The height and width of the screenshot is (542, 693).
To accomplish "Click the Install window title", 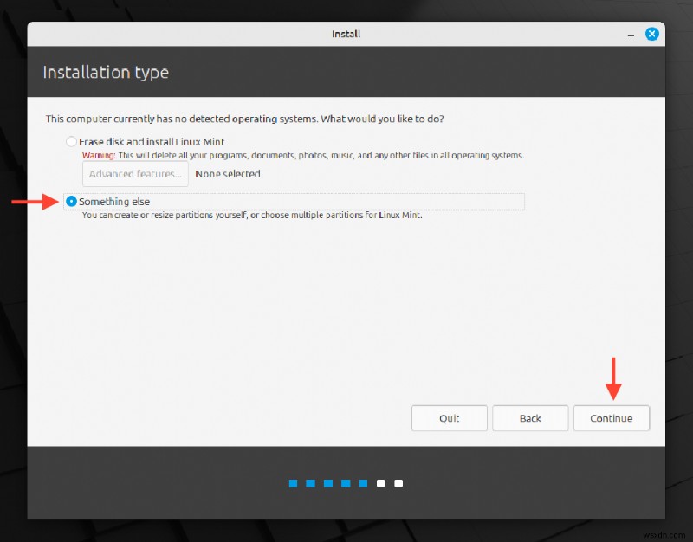I will [346, 34].
